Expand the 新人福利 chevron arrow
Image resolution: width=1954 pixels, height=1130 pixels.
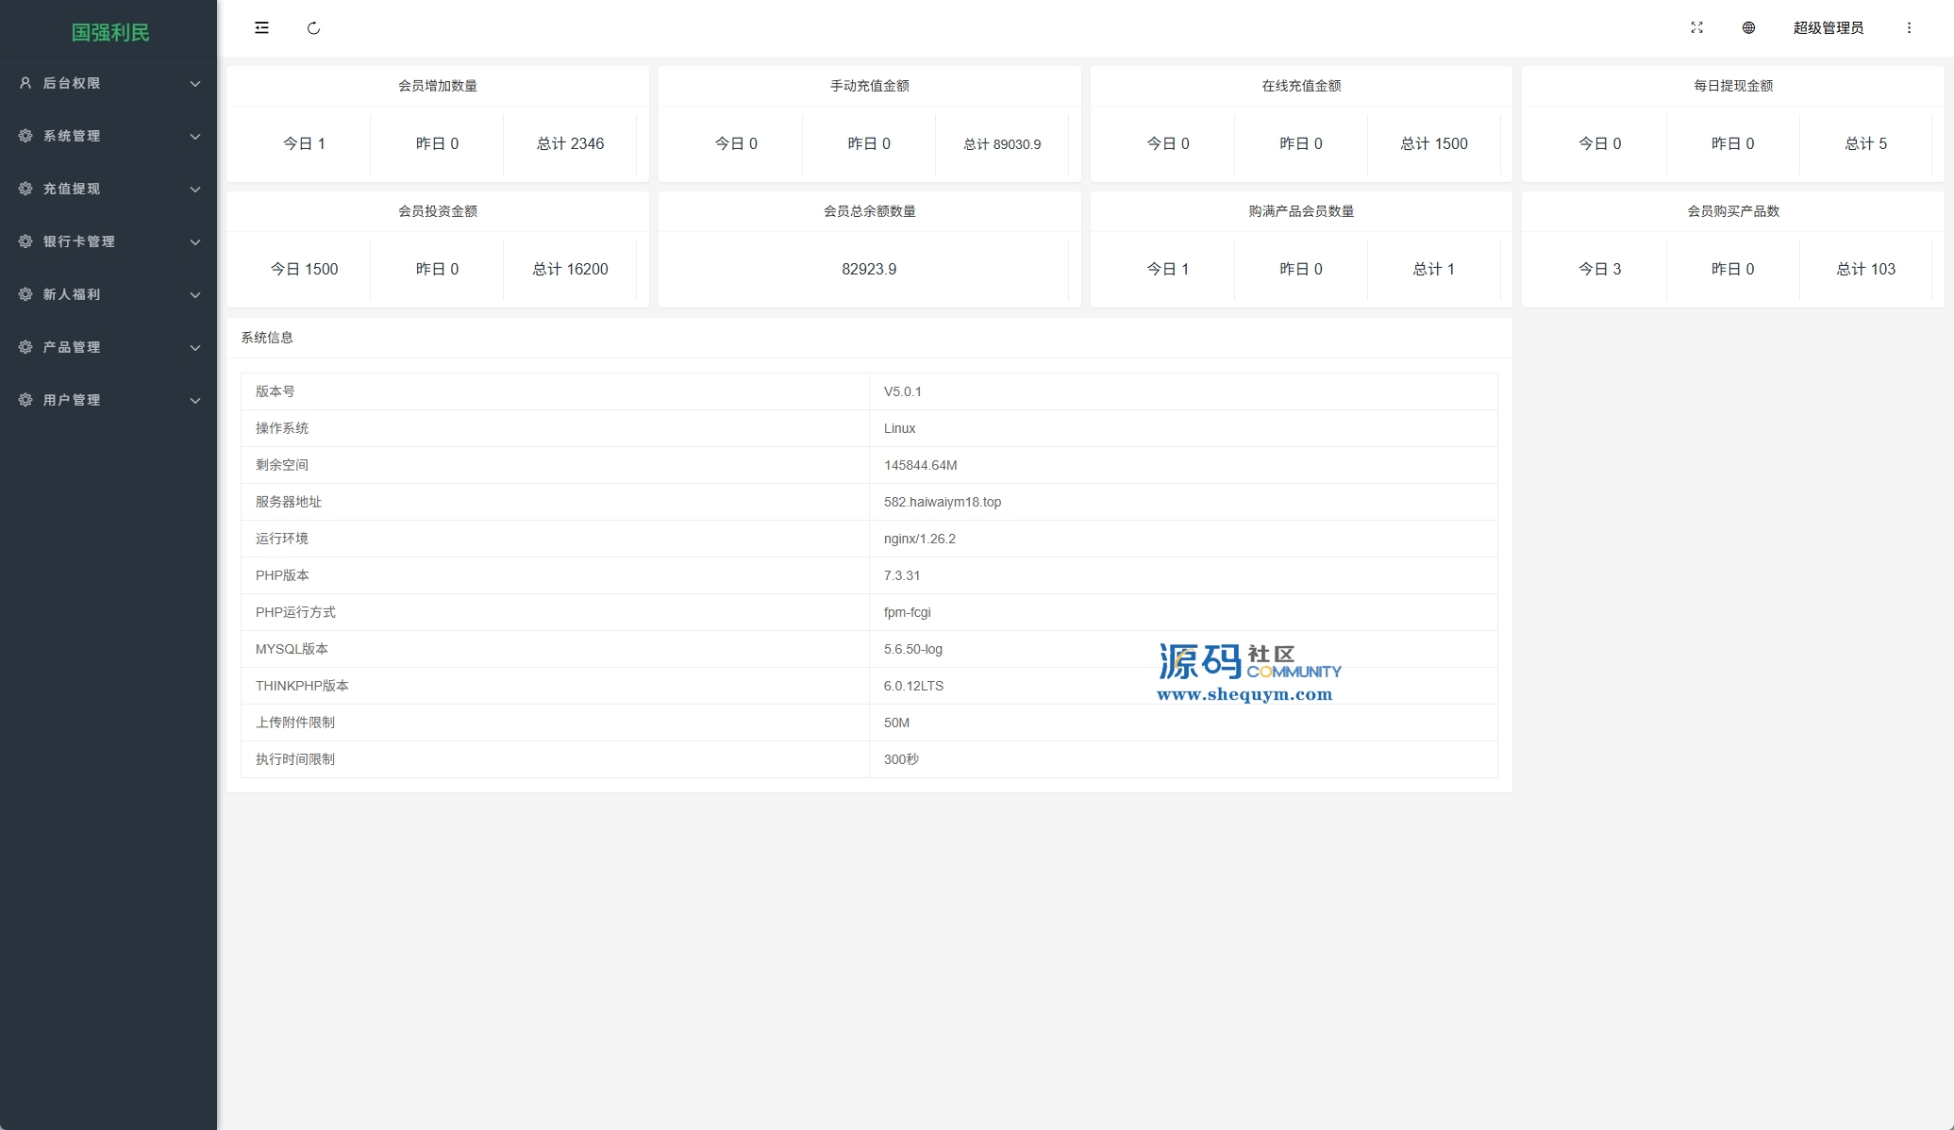(195, 295)
